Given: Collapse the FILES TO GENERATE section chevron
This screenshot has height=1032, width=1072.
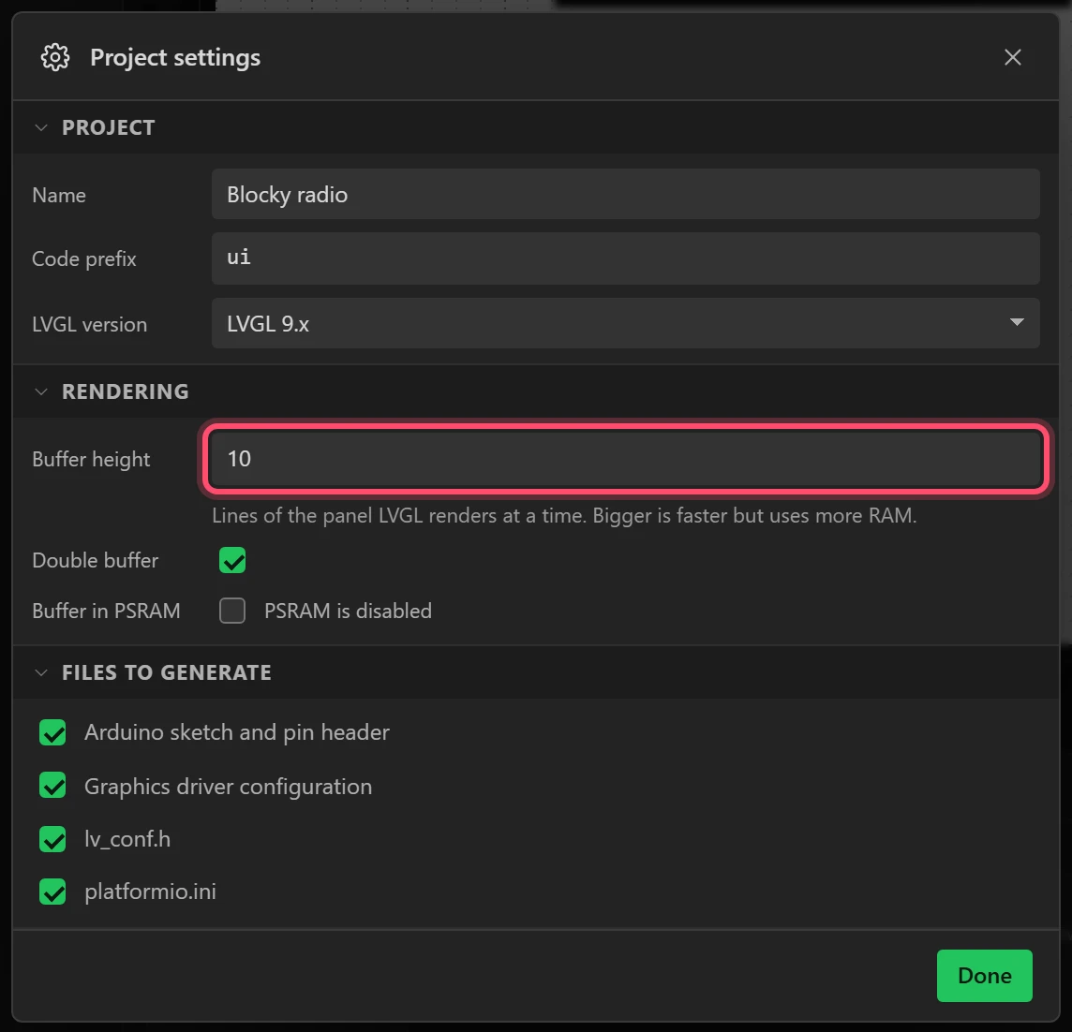Looking at the screenshot, I should (41, 672).
